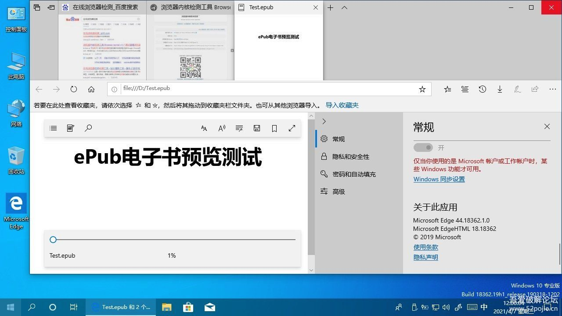Open Windows 同步设置 link
562x316 pixels.
(x=439, y=179)
